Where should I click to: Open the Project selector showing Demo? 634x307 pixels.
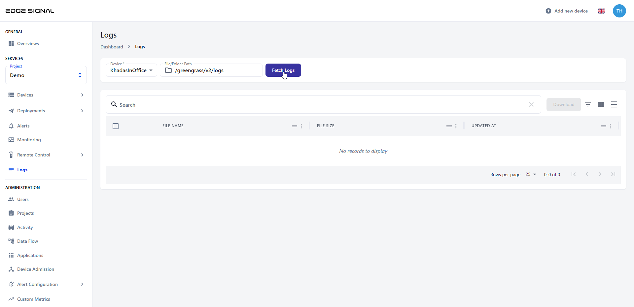coord(46,75)
